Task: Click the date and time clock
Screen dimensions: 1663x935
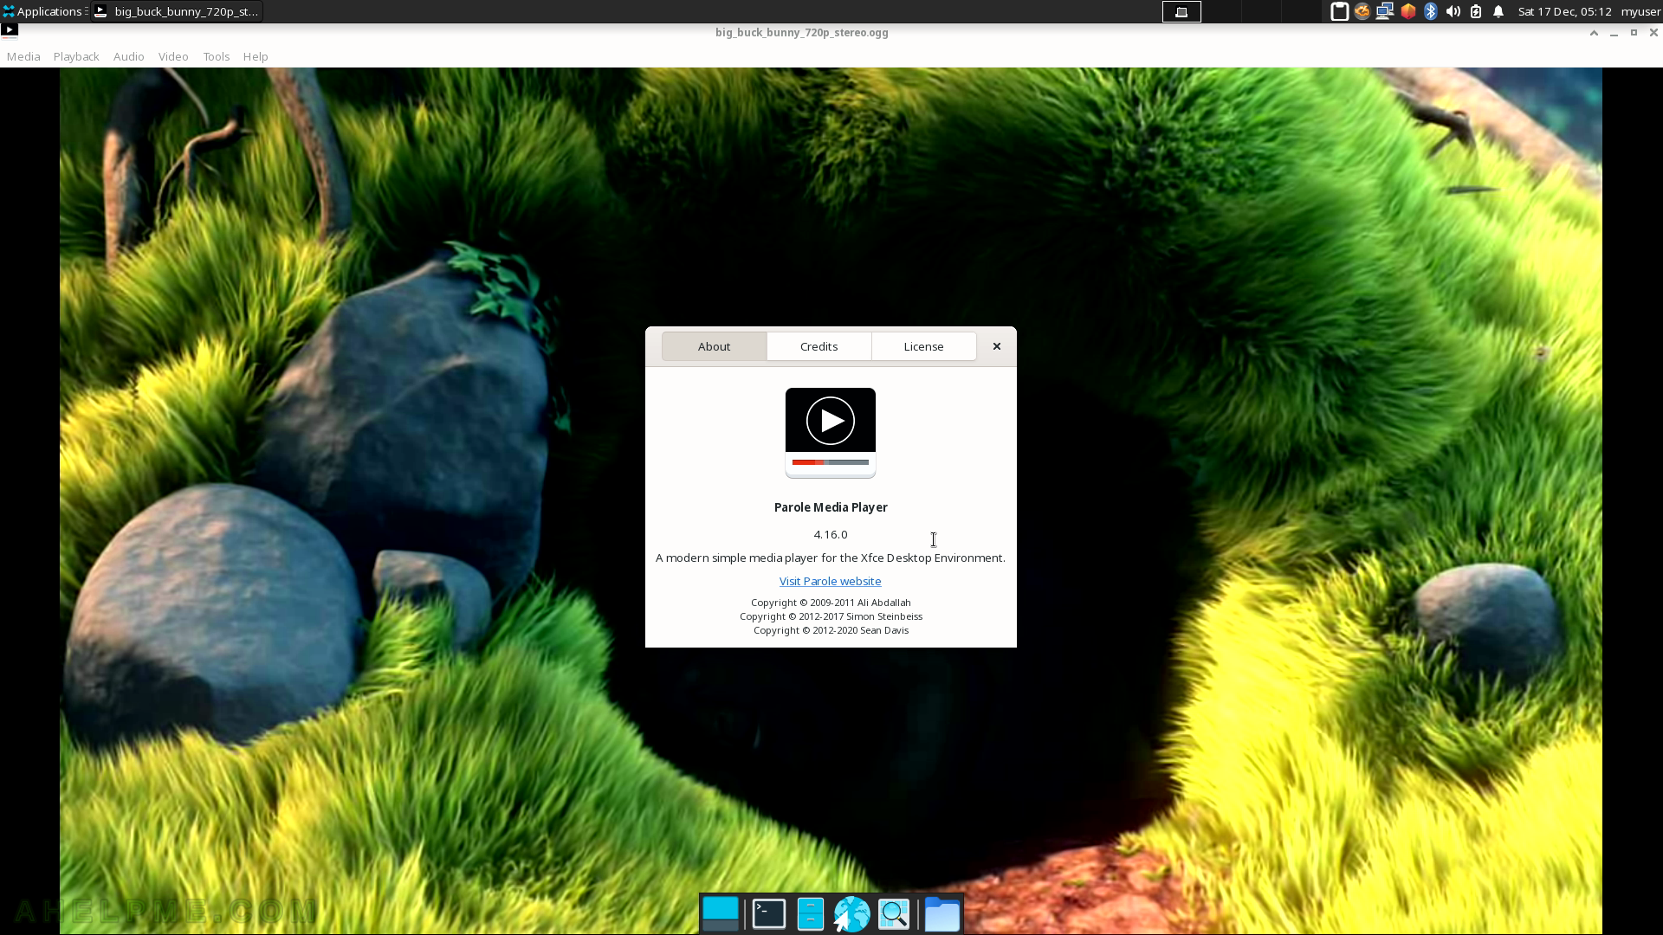Action: click(x=1564, y=11)
